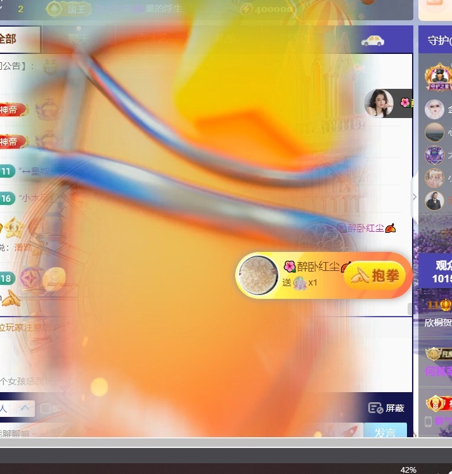Viewport: 452px width, 474px height.
Task: Click the woman's avatar in the entry banner
Action: click(378, 103)
